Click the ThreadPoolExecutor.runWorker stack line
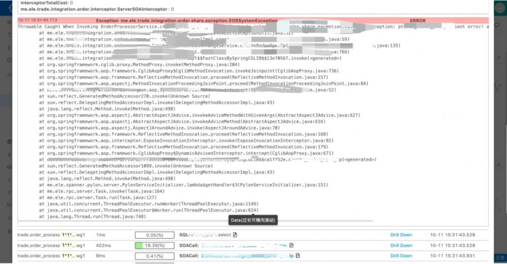507x264 pixels. [x=149, y=204]
